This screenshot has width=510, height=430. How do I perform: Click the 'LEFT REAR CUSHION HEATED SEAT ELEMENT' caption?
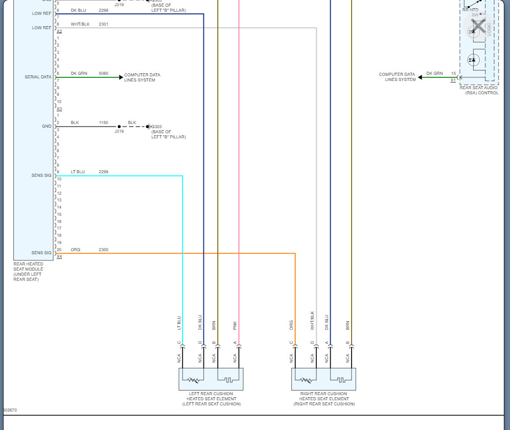point(211,399)
